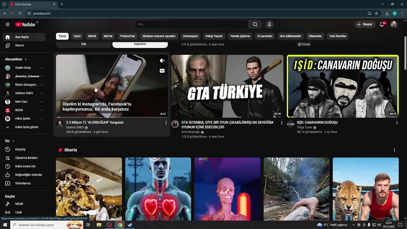Open 8GEN subscription
407x229 pixels.
(24, 110)
